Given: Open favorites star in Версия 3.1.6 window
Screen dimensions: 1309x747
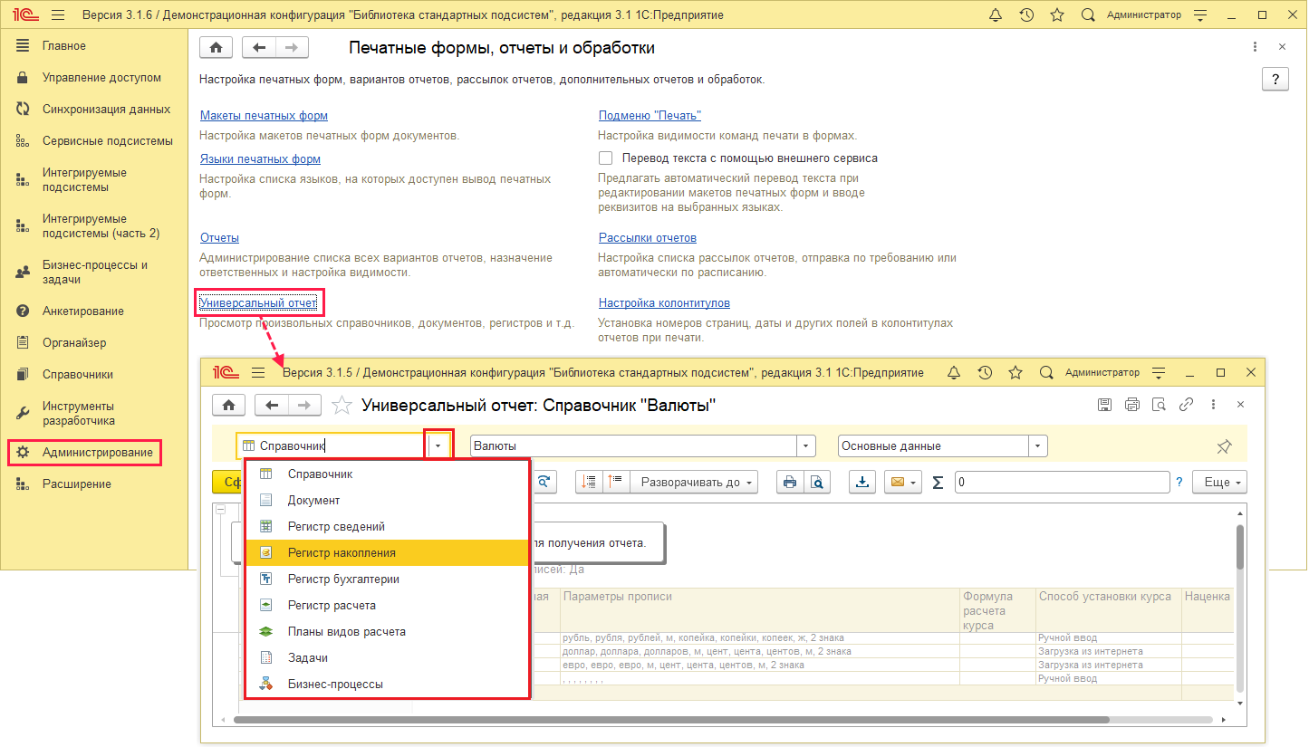Looking at the screenshot, I should coord(1057,15).
